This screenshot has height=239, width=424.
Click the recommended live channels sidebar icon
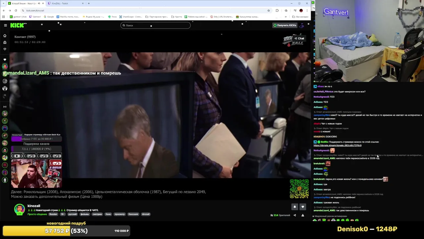5,107
